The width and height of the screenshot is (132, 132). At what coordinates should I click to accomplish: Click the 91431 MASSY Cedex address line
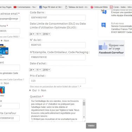pos(121,32)
